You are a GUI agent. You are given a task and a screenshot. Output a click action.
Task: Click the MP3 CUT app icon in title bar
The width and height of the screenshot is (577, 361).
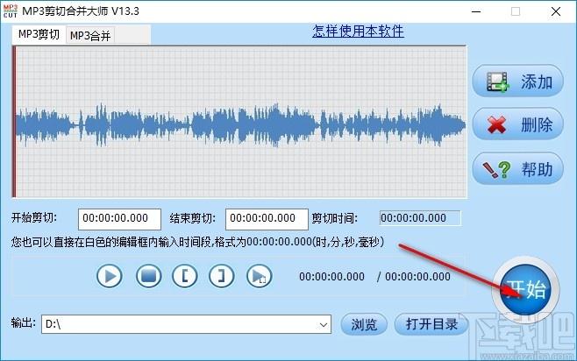pyautogui.click(x=11, y=11)
